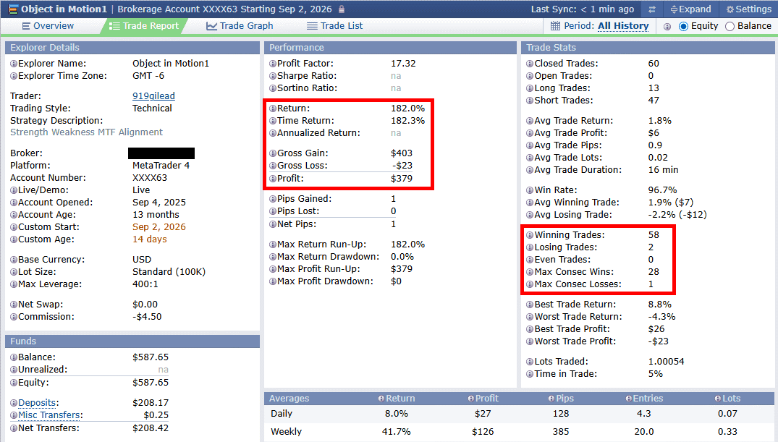Image resolution: width=778 pixels, height=442 pixels.
Task: Click the lock icon after the account title
Action: tap(342, 9)
